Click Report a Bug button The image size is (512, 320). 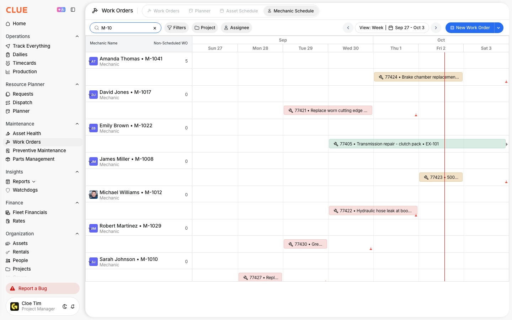coord(43,288)
